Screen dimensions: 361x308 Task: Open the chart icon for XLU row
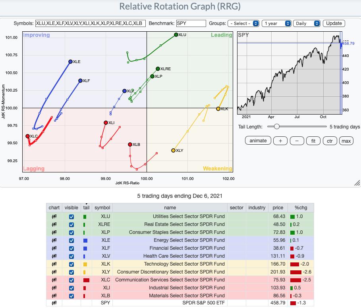coord(54,216)
